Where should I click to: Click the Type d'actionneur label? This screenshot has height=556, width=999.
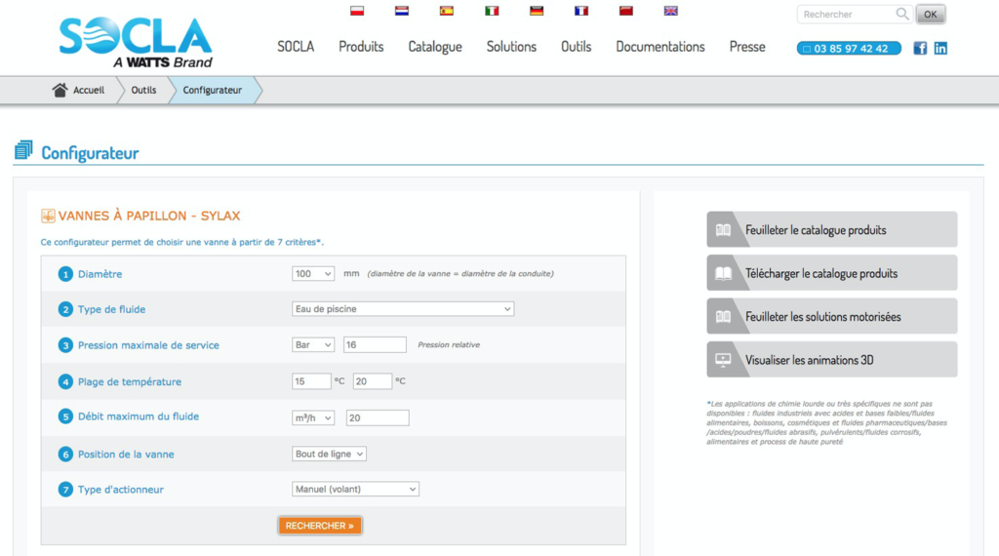click(120, 489)
